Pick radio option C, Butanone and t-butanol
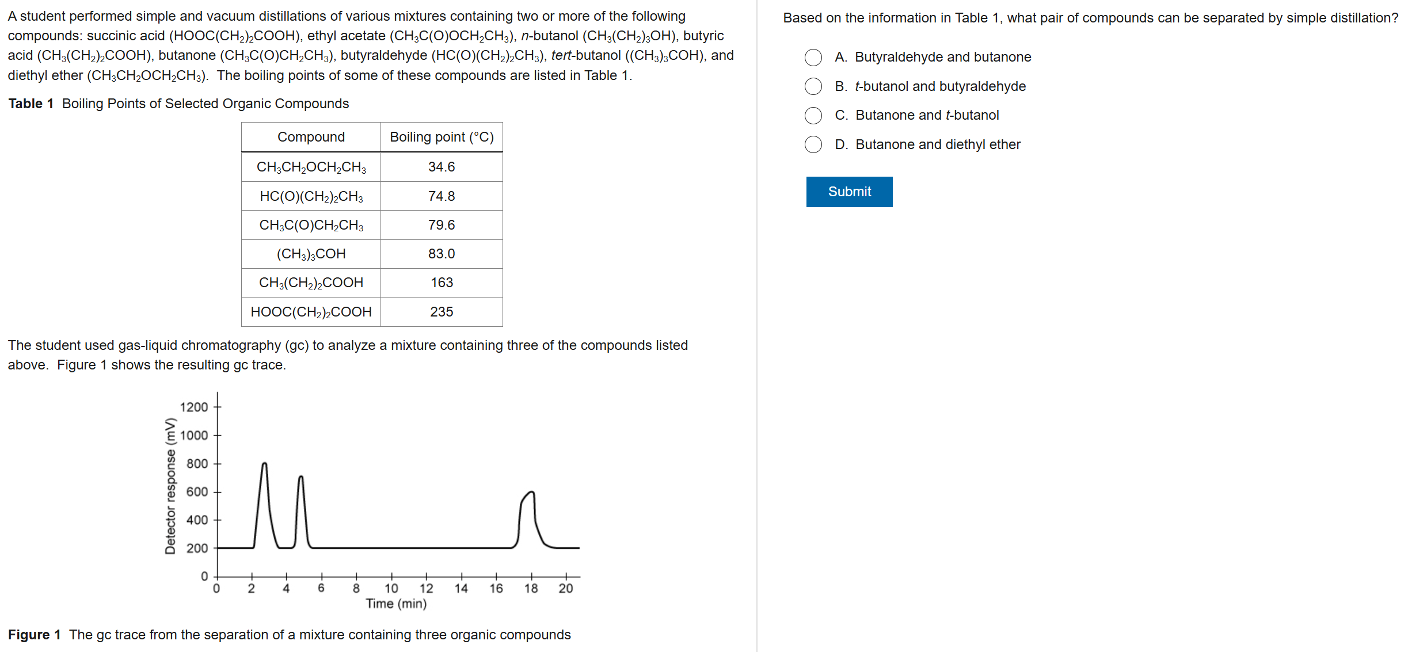Image resolution: width=1408 pixels, height=652 pixels. coord(813,116)
